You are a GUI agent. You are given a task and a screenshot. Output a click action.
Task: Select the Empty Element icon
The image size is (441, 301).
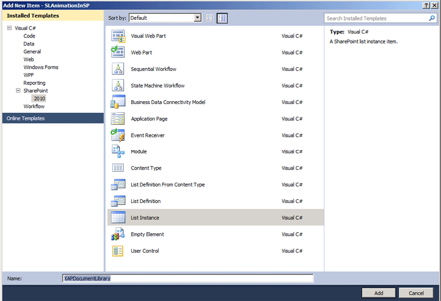tap(118, 234)
